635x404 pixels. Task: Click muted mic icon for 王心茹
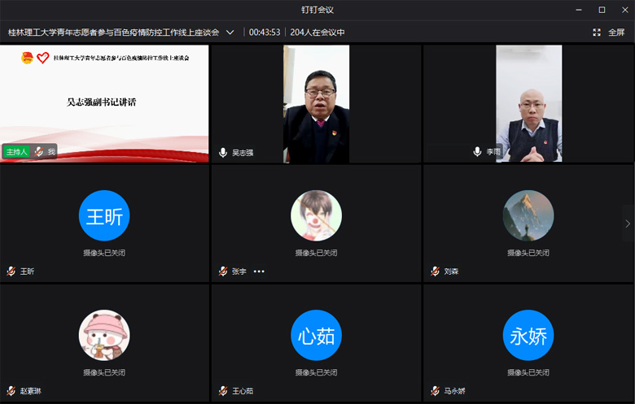pyautogui.click(x=223, y=391)
